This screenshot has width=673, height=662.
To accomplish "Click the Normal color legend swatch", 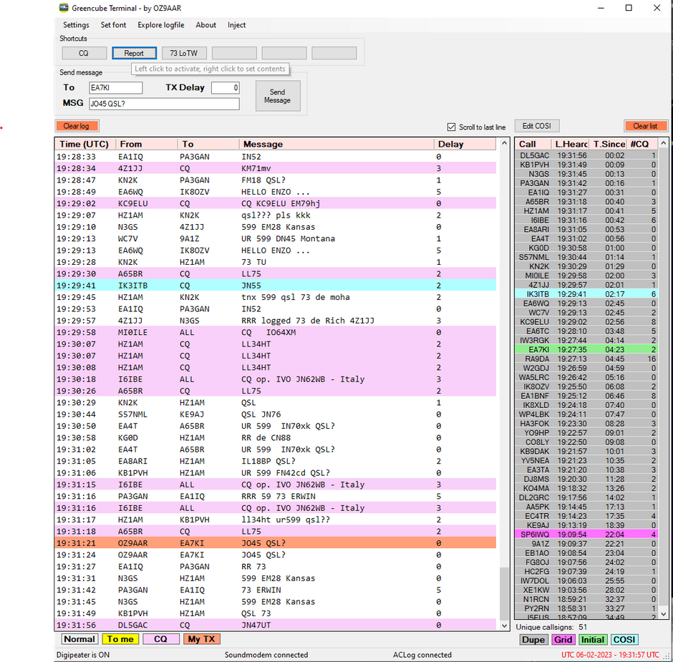I will 79,639.
